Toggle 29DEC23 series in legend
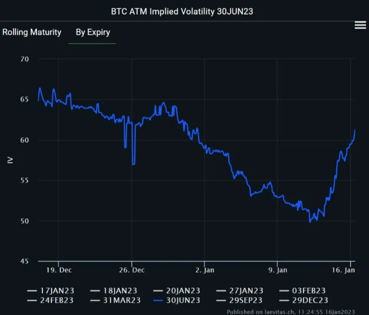Viewport: 369px width, 315px height. tap(304, 300)
